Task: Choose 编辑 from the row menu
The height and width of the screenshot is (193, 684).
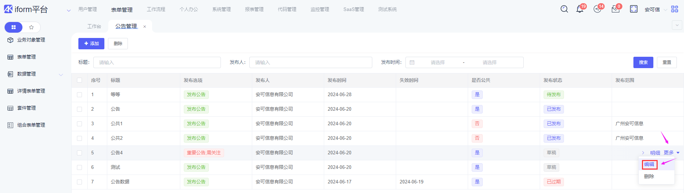Action: tap(649, 164)
